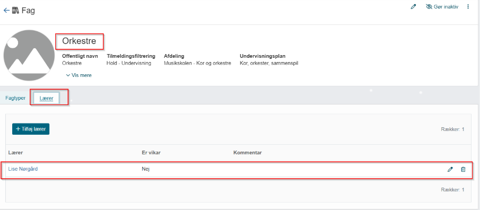Viewport: 480px width, 210px height.
Task: Delete Lise Nørgård row with trash icon
Action: 463,169
